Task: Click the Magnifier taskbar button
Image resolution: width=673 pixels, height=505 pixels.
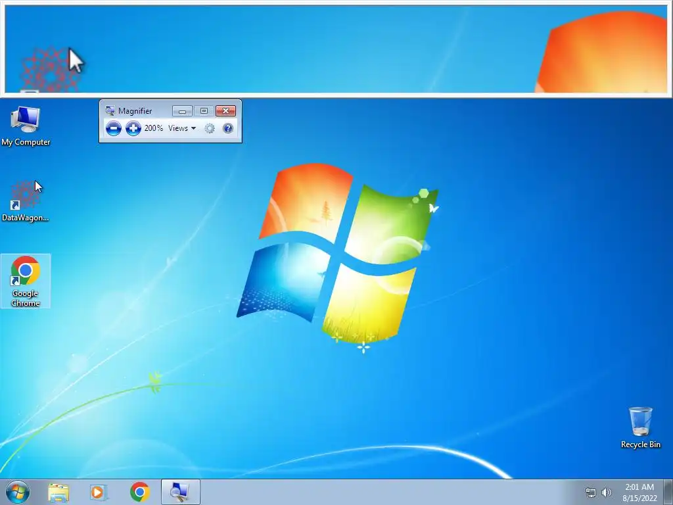Action: [x=180, y=492]
